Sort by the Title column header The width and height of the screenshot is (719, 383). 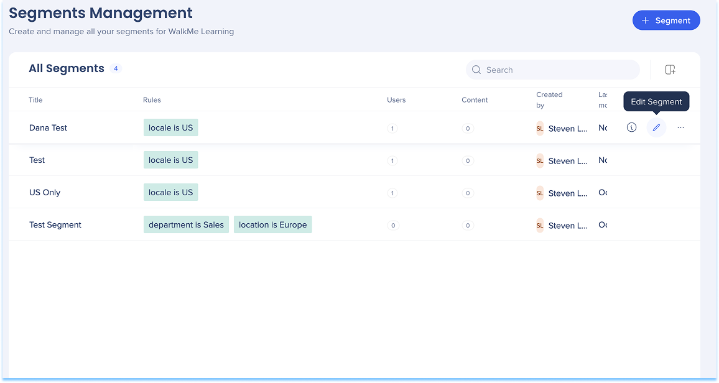(35, 99)
